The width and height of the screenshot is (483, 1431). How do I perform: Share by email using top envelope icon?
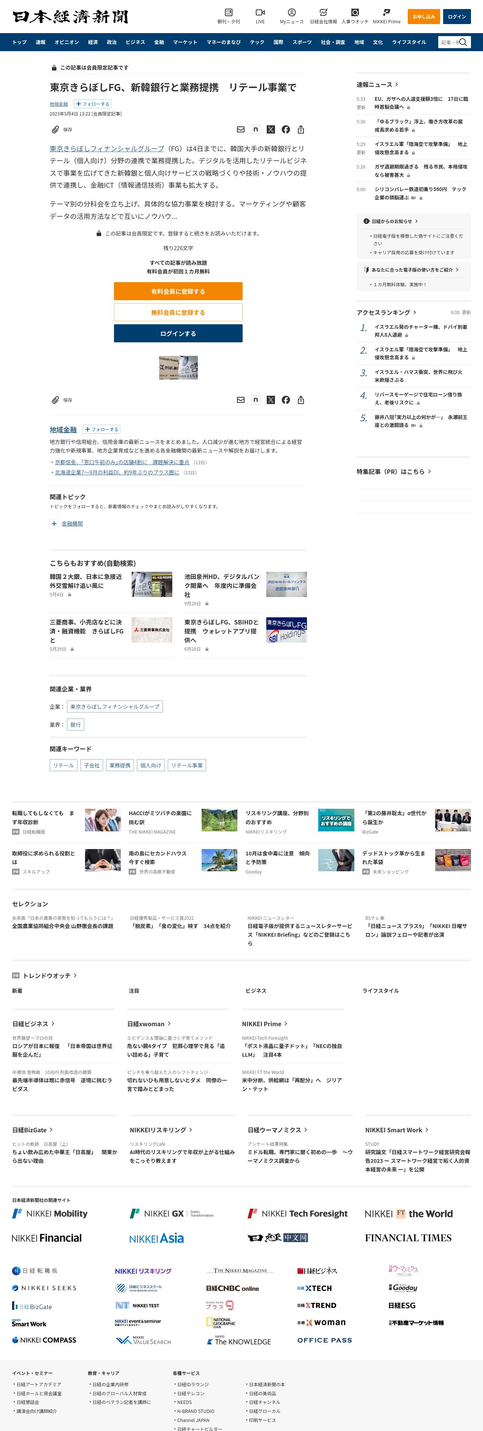click(240, 129)
